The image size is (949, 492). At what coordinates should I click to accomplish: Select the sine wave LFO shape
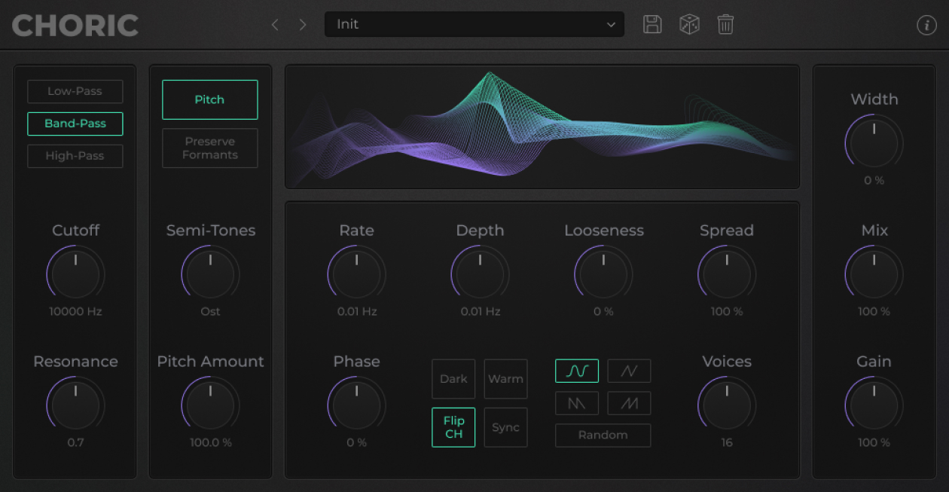coord(577,371)
